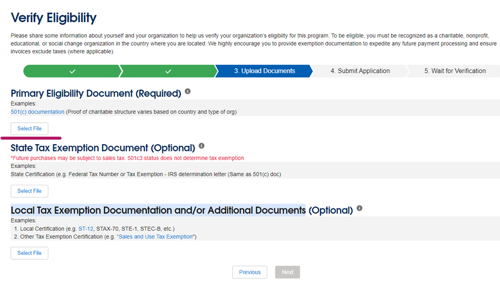
Task: Open the ST-12 certification link
Action: [85, 228]
